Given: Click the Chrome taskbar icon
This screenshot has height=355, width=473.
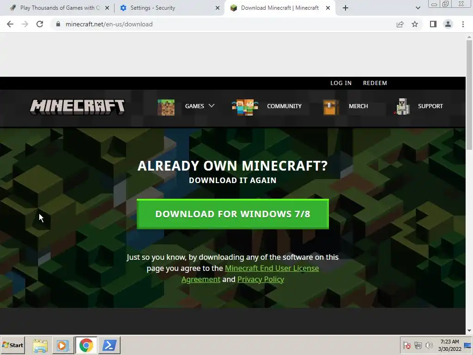Looking at the screenshot, I should [86, 345].
